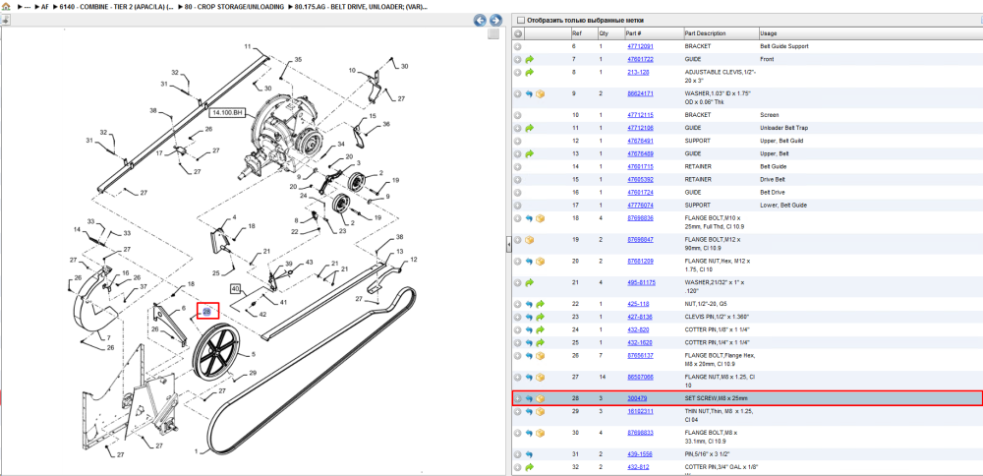Click box icon in ref 9 row
The height and width of the screenshot is (476, 983).
point(540,94)
